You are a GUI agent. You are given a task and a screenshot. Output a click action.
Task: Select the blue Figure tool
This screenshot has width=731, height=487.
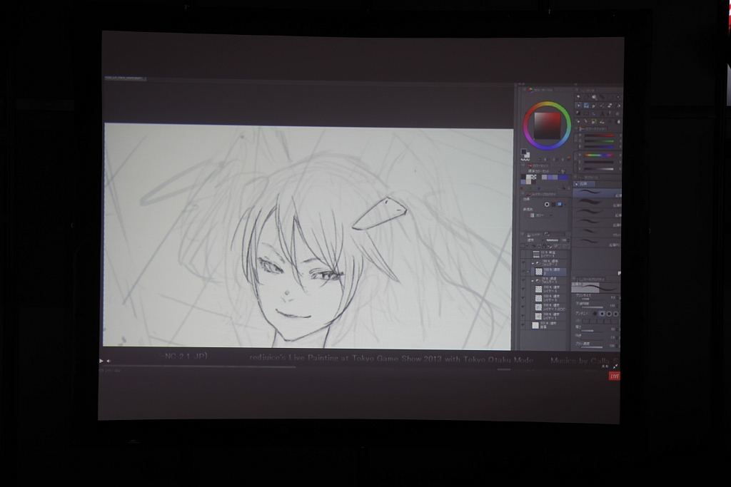pos(594,113)
